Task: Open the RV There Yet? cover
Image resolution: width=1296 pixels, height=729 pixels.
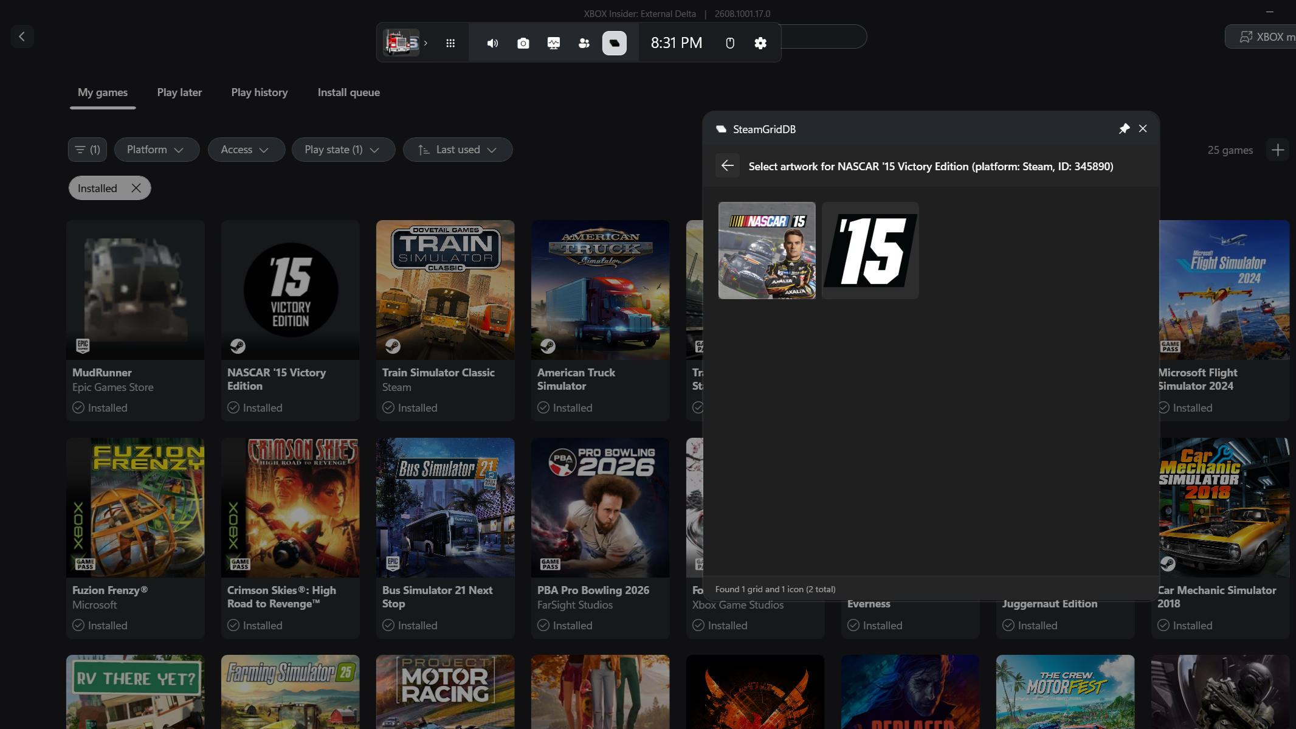Action: (136, 692)
